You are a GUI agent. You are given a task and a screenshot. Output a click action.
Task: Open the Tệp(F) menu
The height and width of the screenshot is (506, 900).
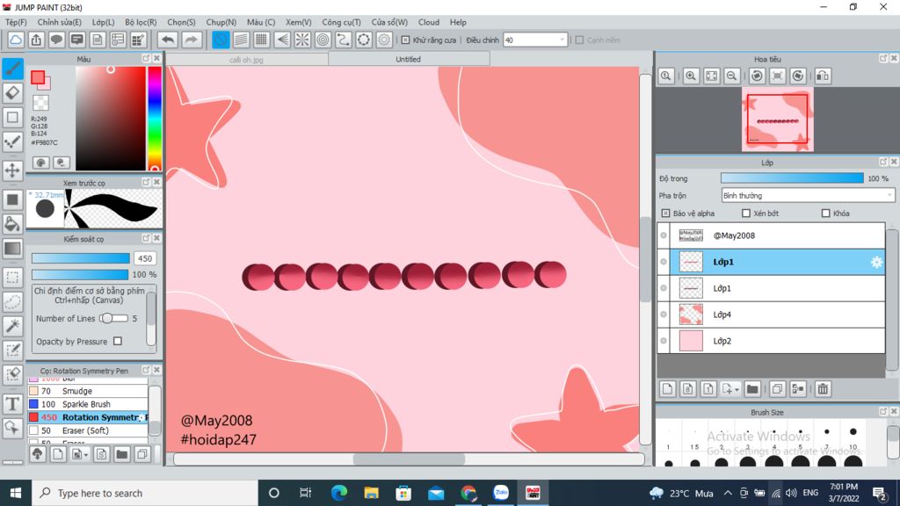tap(16, 22)
